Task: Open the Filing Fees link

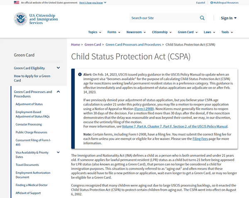Action: tap(200, 139)
